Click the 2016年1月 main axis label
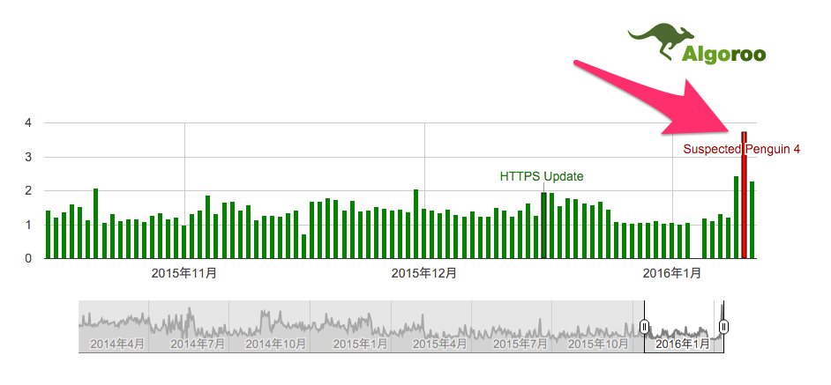The height and width of the screenshot is (385, 831). [672, 273]
